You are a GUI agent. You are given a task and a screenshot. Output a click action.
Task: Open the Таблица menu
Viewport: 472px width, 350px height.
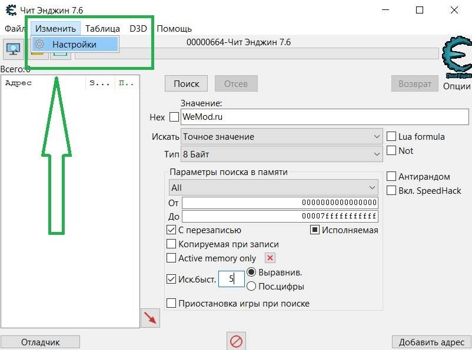[102, 28]
